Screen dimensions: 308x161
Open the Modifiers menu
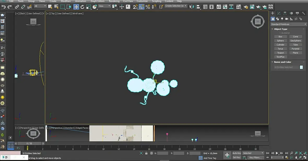click(x=66, y=1)
